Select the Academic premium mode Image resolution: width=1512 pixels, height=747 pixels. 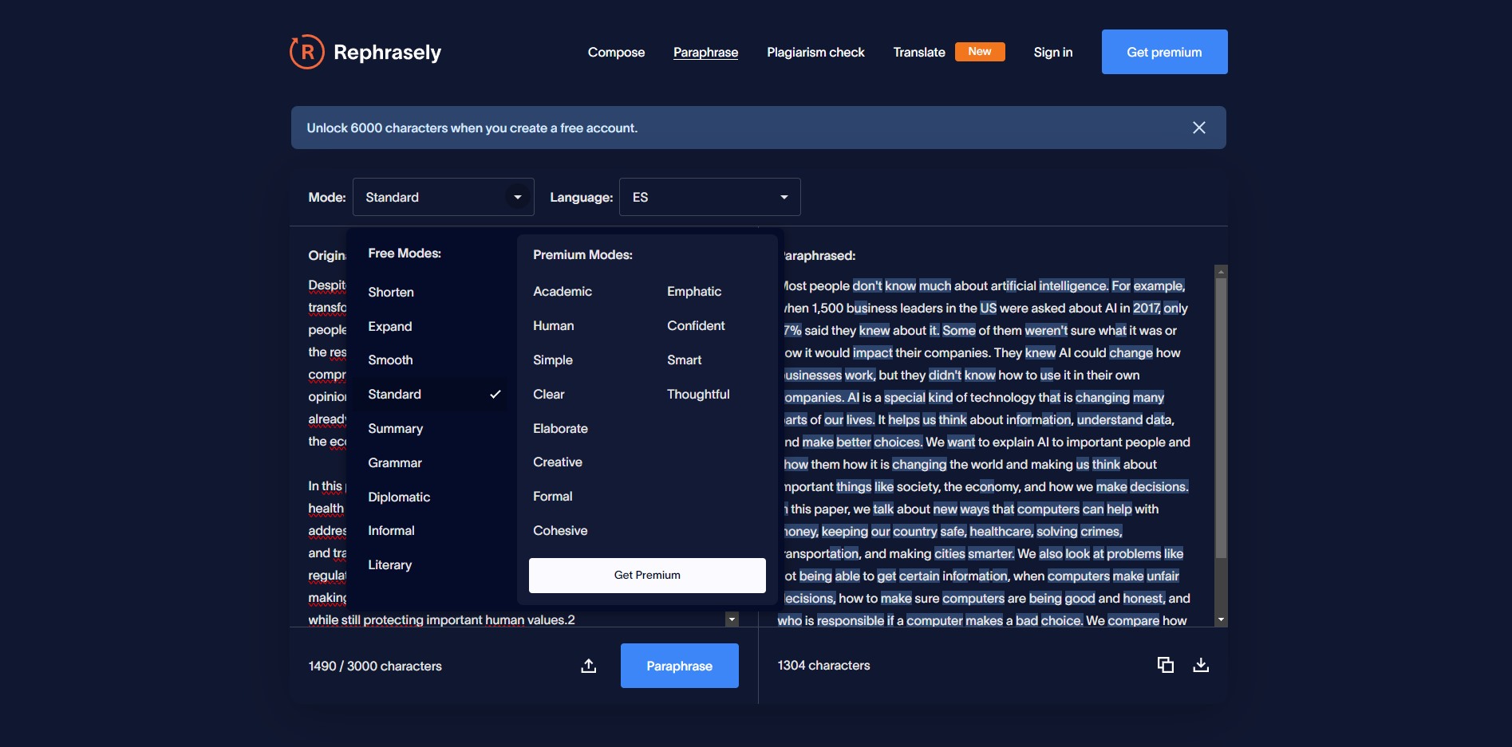coord(563,291)
